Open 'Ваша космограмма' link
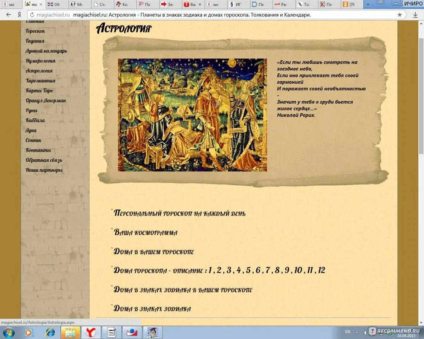Screen dimensions: 424x339 [145, 232]
